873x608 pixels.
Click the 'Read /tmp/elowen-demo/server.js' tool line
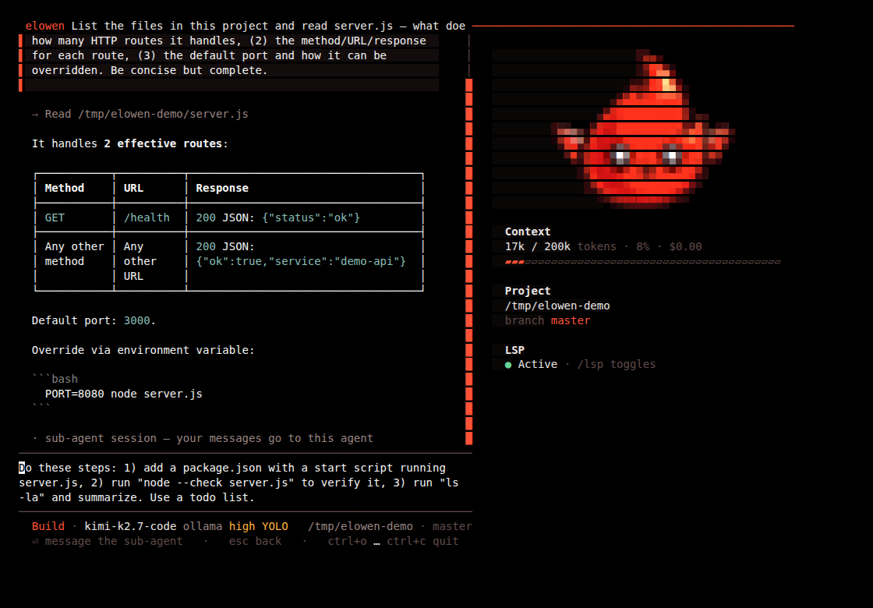click(x=140, y=114)
